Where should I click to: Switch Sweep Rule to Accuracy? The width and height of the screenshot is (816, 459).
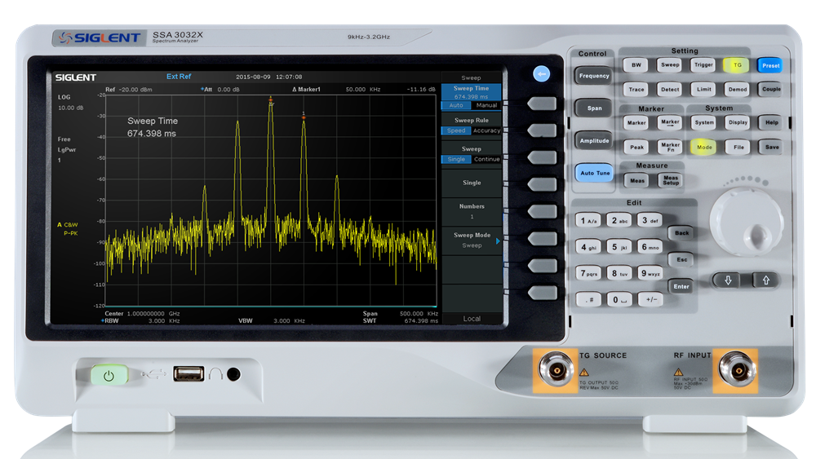(x=486, y=130)
